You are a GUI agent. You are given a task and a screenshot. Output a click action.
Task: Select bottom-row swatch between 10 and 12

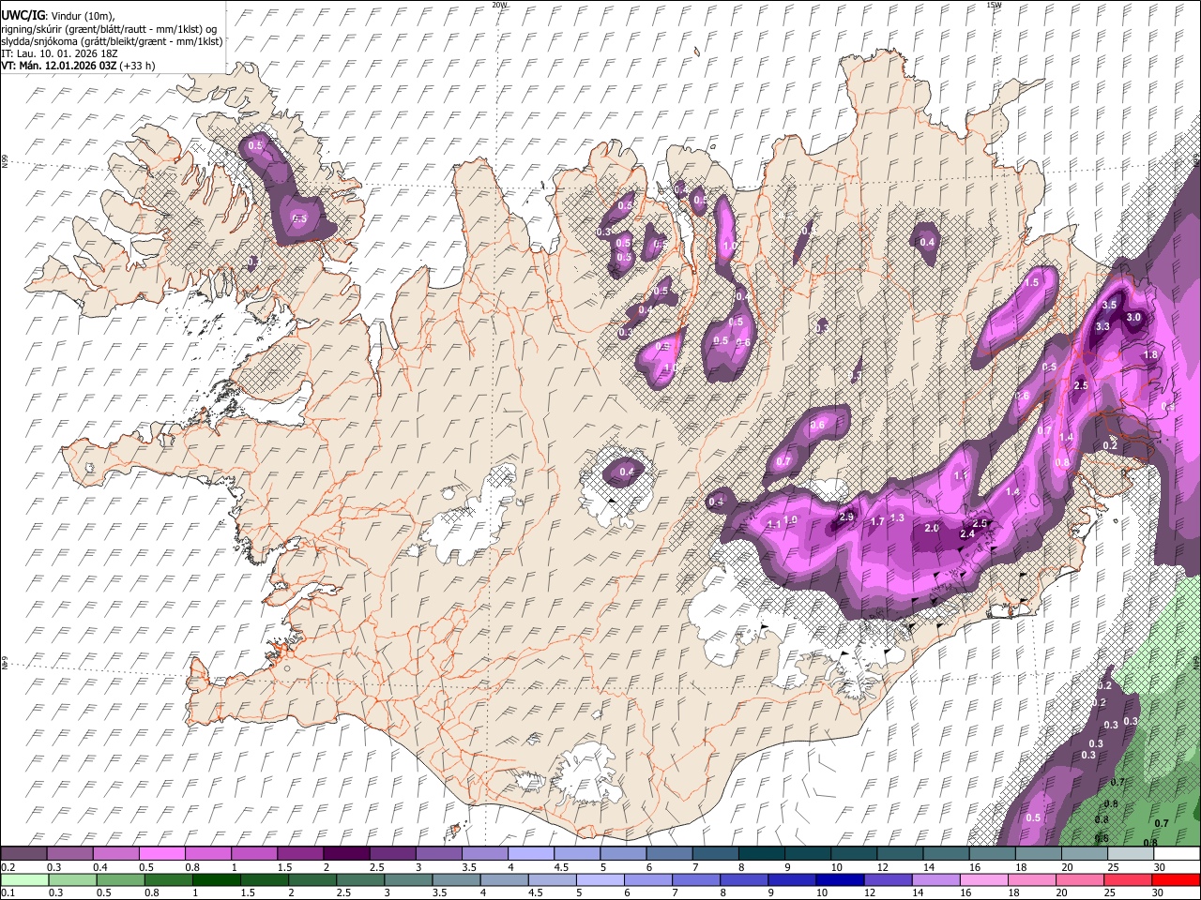coord(840,880)
